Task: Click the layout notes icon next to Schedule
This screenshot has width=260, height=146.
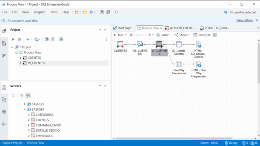Action: pos(215,35)
